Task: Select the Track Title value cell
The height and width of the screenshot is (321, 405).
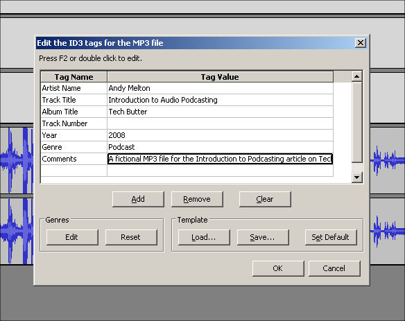Action: pyautogui.click(x=220, y=100)
